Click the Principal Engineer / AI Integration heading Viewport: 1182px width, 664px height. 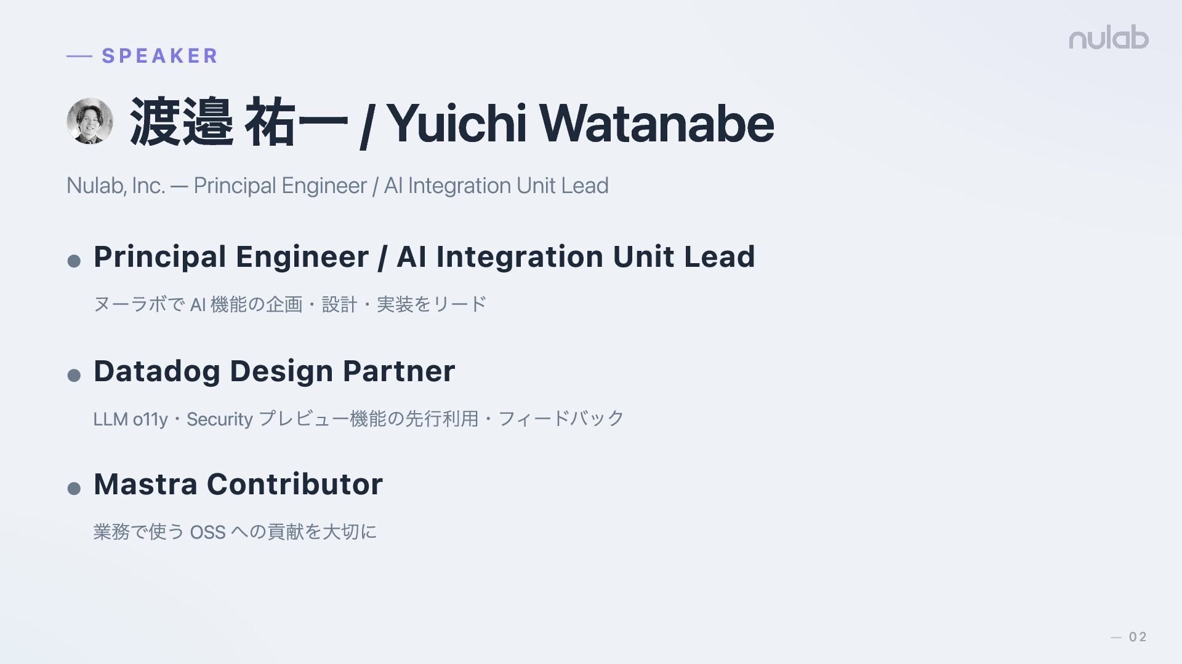(424, 257)
